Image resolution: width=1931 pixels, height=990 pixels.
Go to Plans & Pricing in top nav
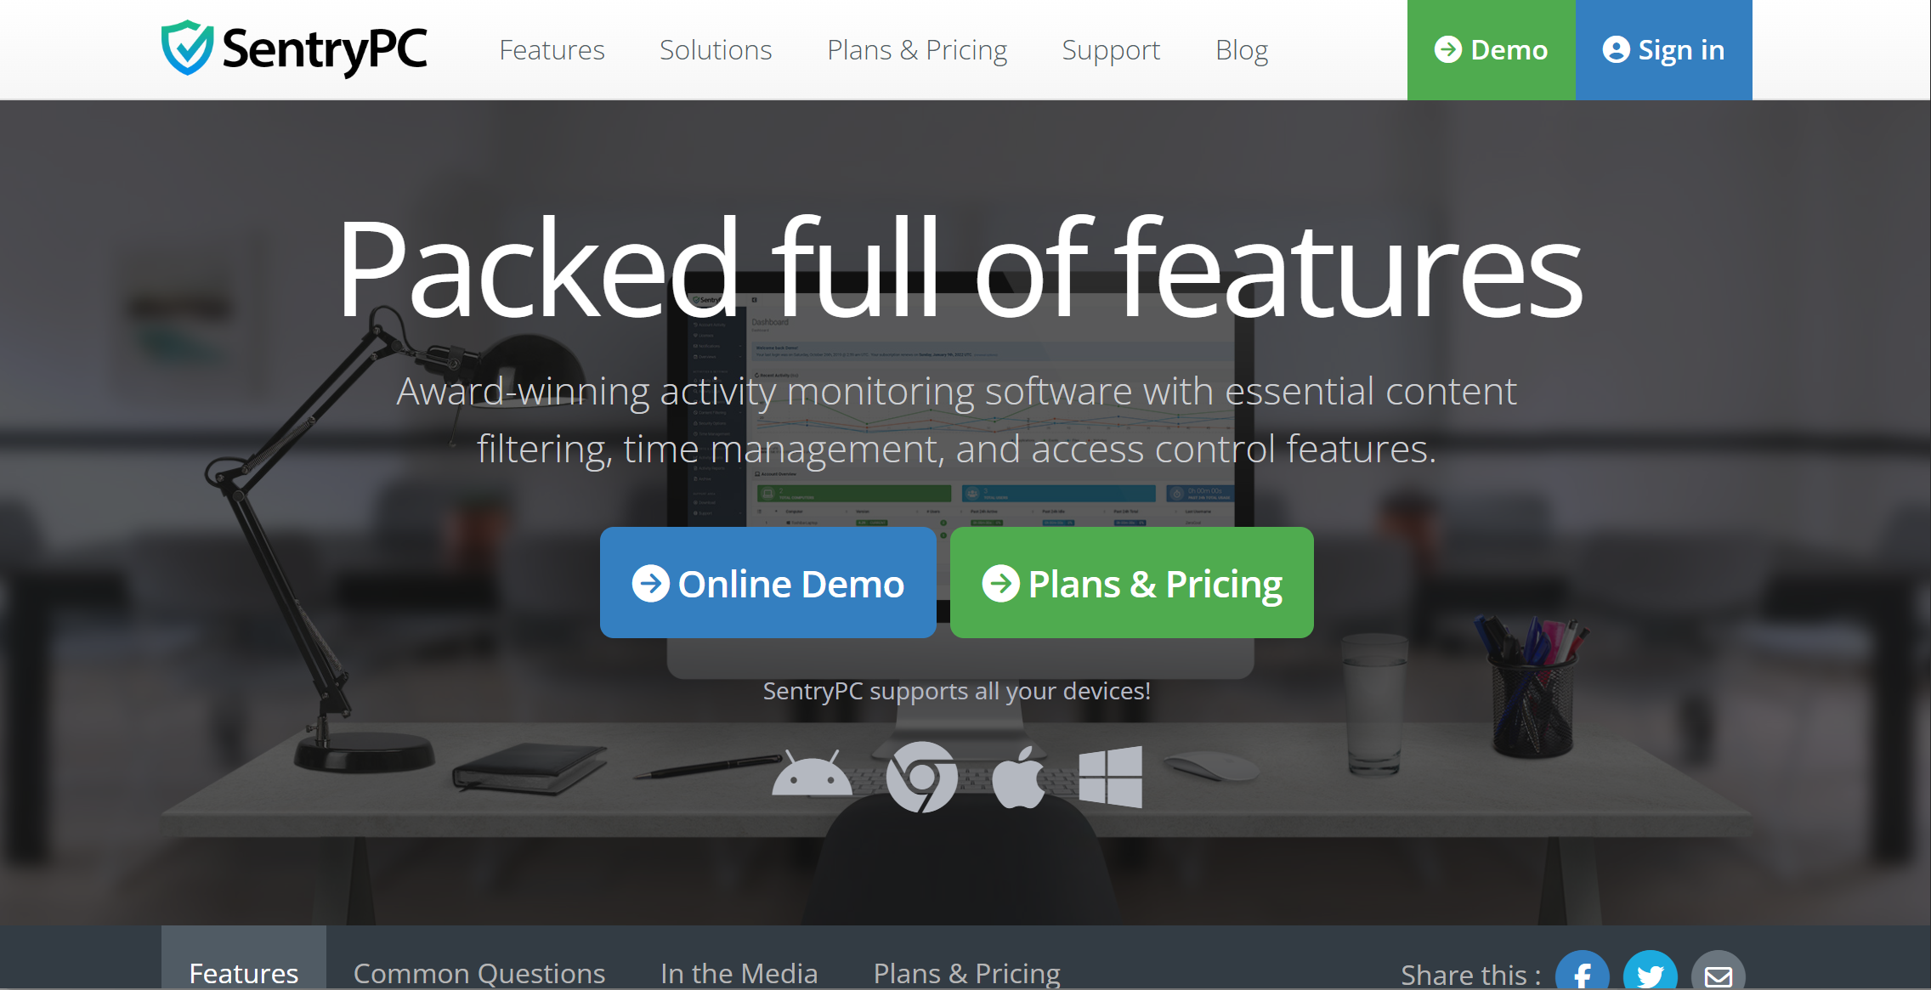pos(917,50)
